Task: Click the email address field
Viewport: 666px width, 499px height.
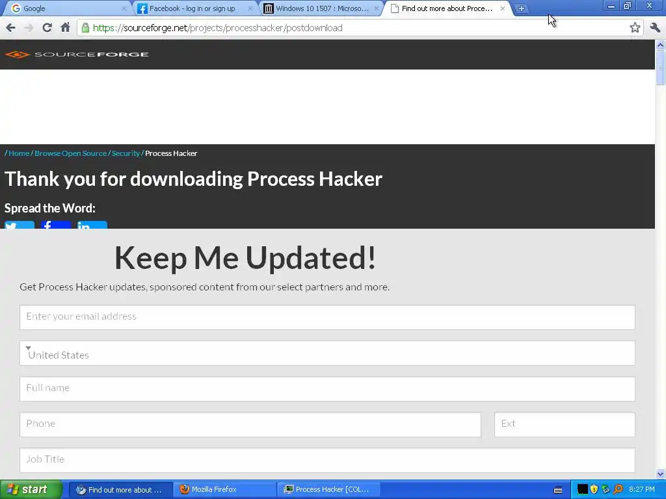Action: (x=327, y=317)
